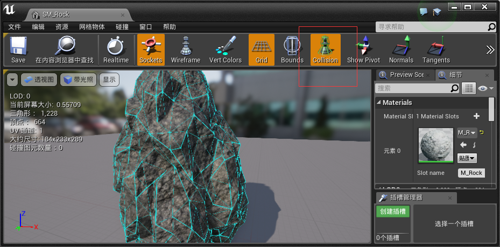Open the 编辑 menu
The height and width of the screenshot is (247, 500).
tap(38, 27)
